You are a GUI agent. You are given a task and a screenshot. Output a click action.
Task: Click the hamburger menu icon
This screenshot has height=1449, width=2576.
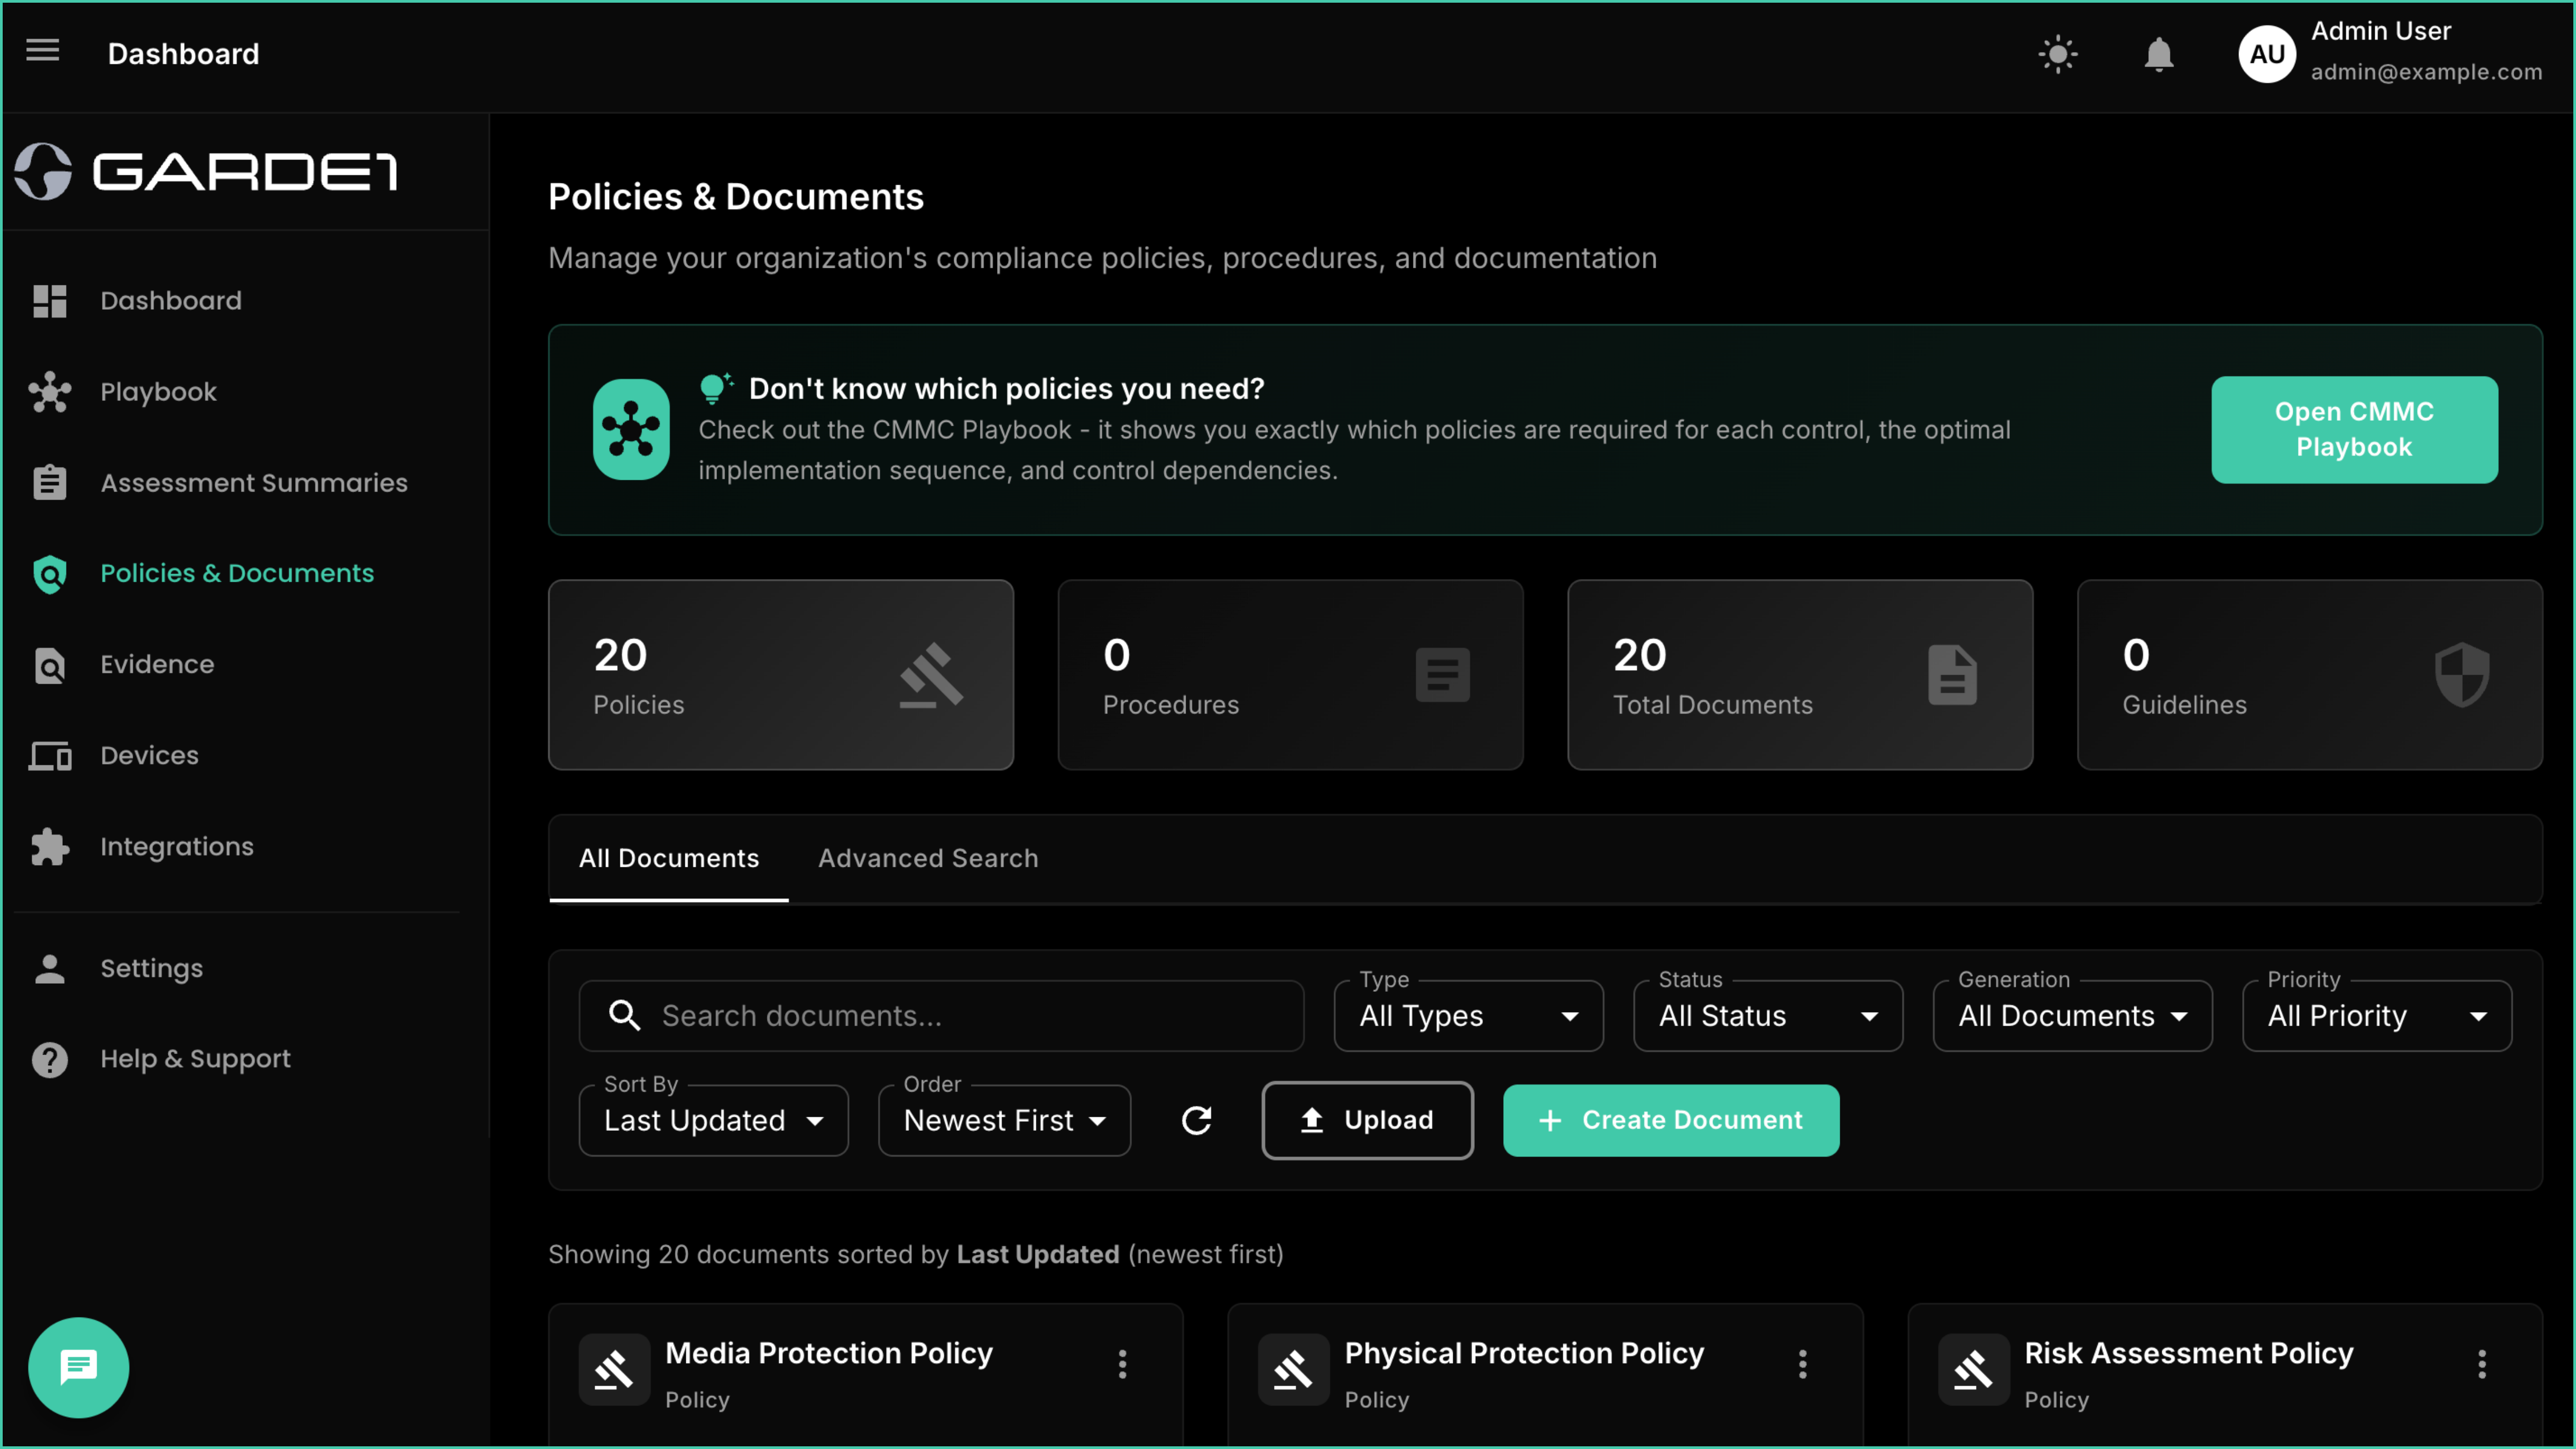(42, 50)
